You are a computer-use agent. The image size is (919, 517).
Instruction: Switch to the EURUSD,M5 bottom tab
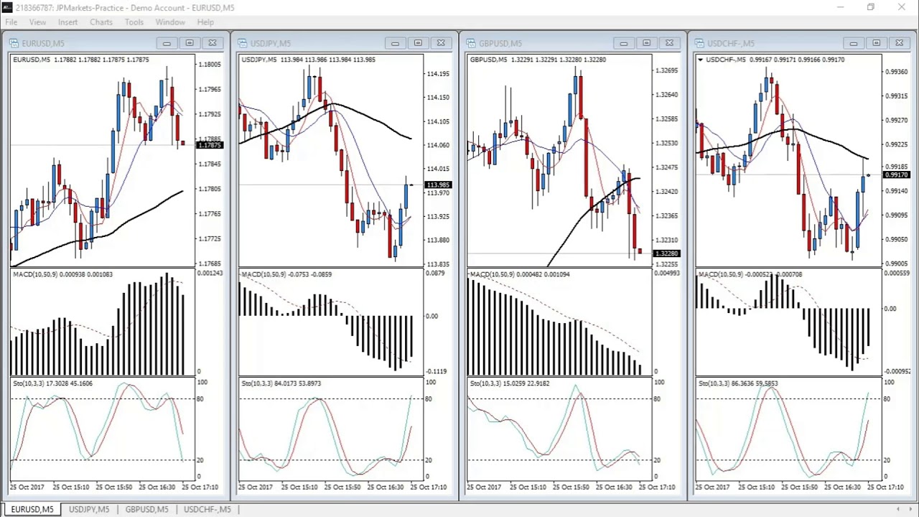coord(32,509)
